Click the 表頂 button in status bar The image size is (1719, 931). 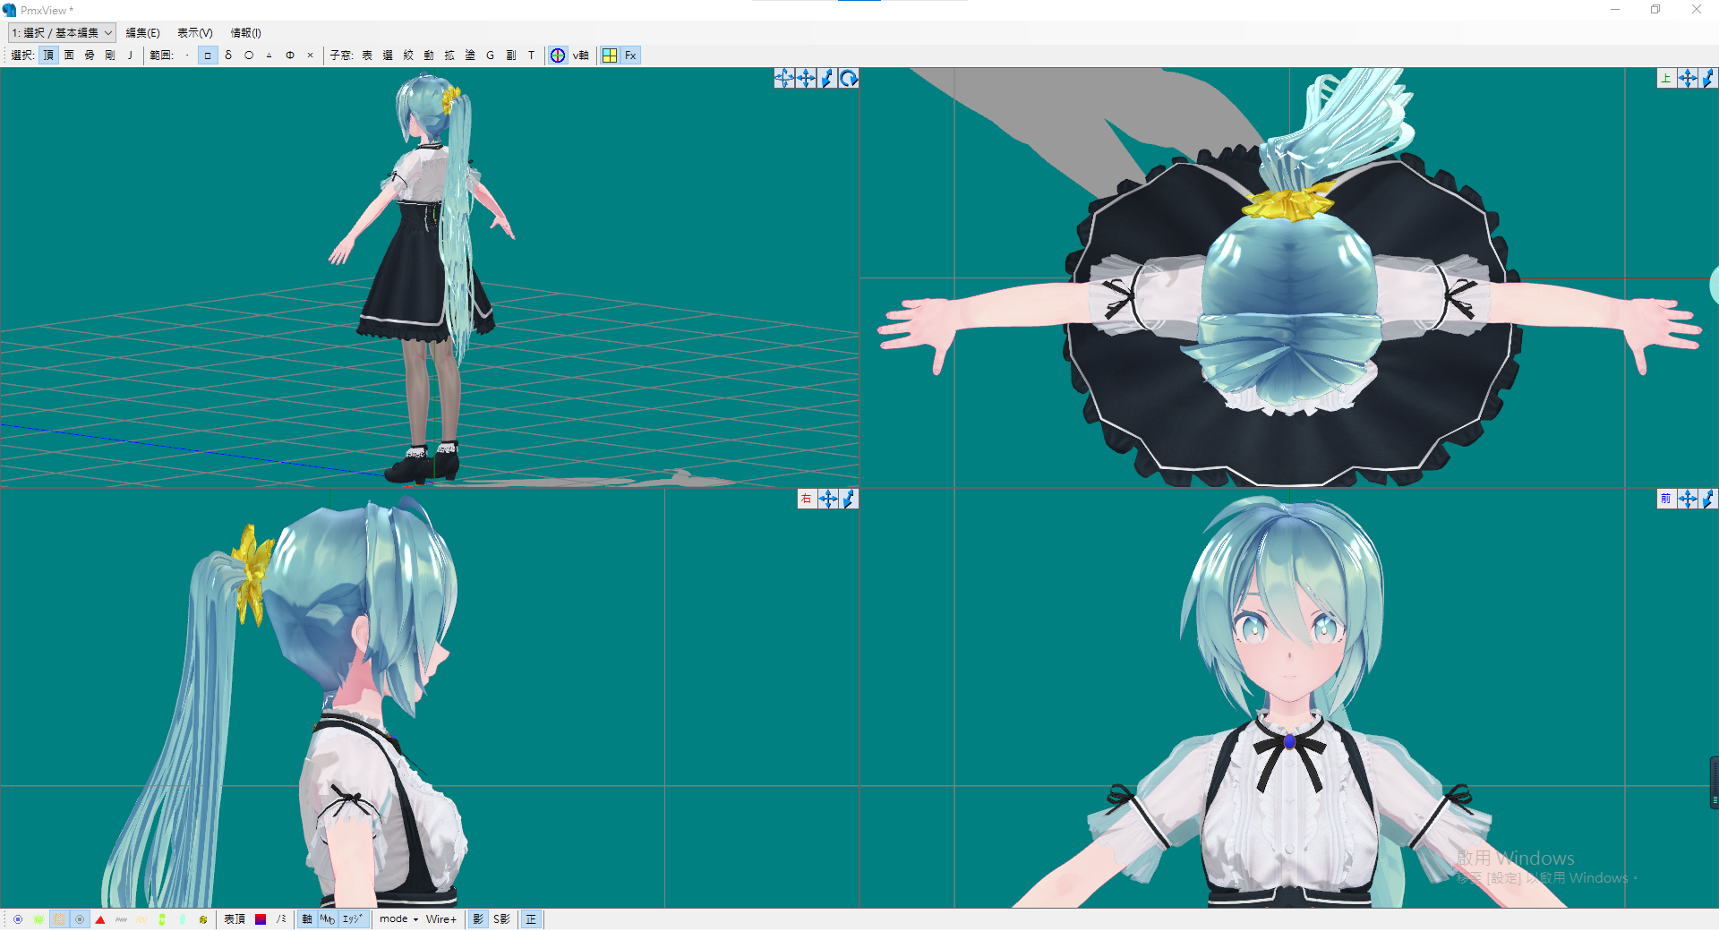click(234, 919)
